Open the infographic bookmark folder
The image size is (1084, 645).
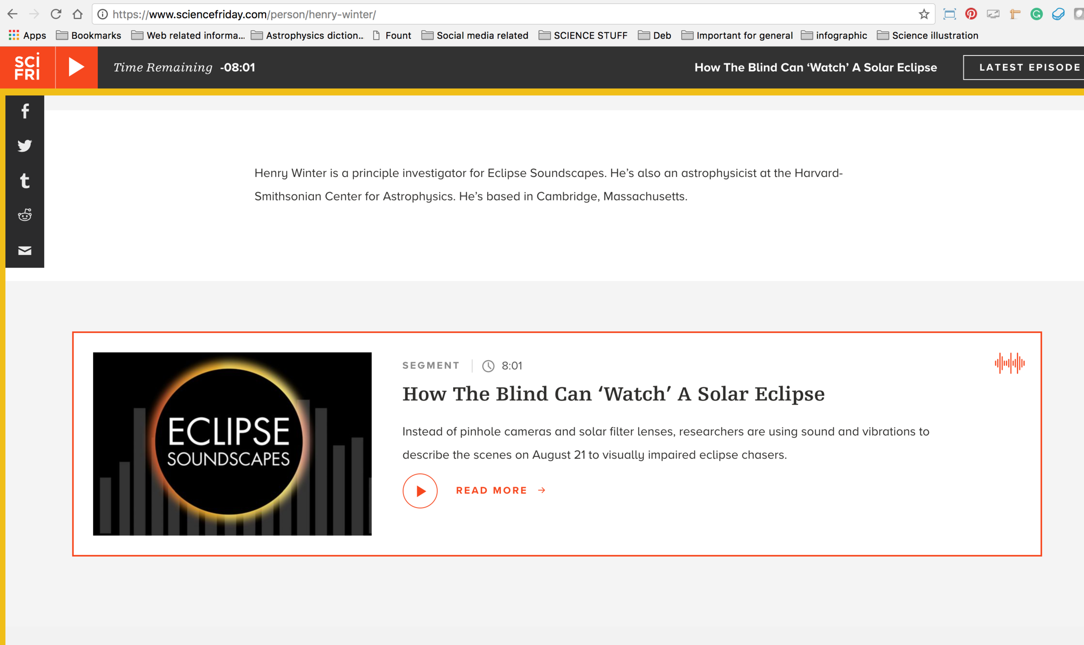click(834, 36)
